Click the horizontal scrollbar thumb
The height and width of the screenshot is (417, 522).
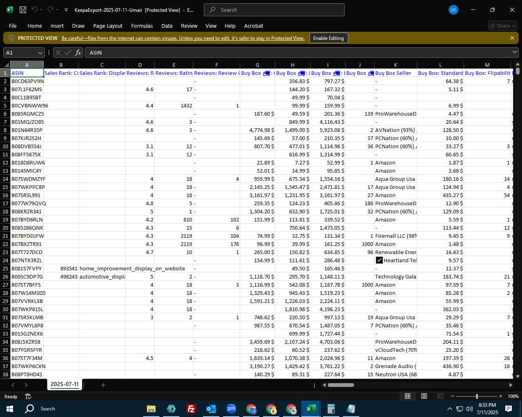(x=341, y=385)
